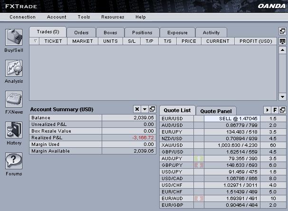Detach the trades table into a window

[x=282, y=31]
